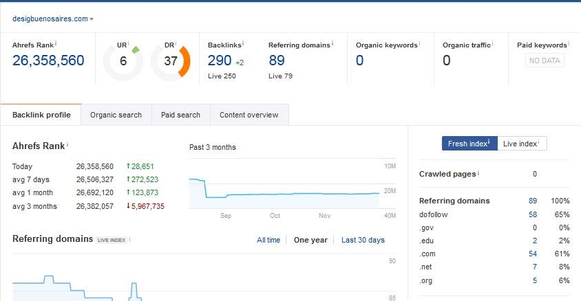Open the desigbuenosaires.com domain dropdown

[x=53, y=19]
